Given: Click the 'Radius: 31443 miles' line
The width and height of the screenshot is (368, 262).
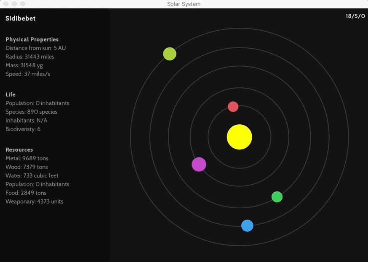Looking at the screenshot, I should [x=30, y=57].
